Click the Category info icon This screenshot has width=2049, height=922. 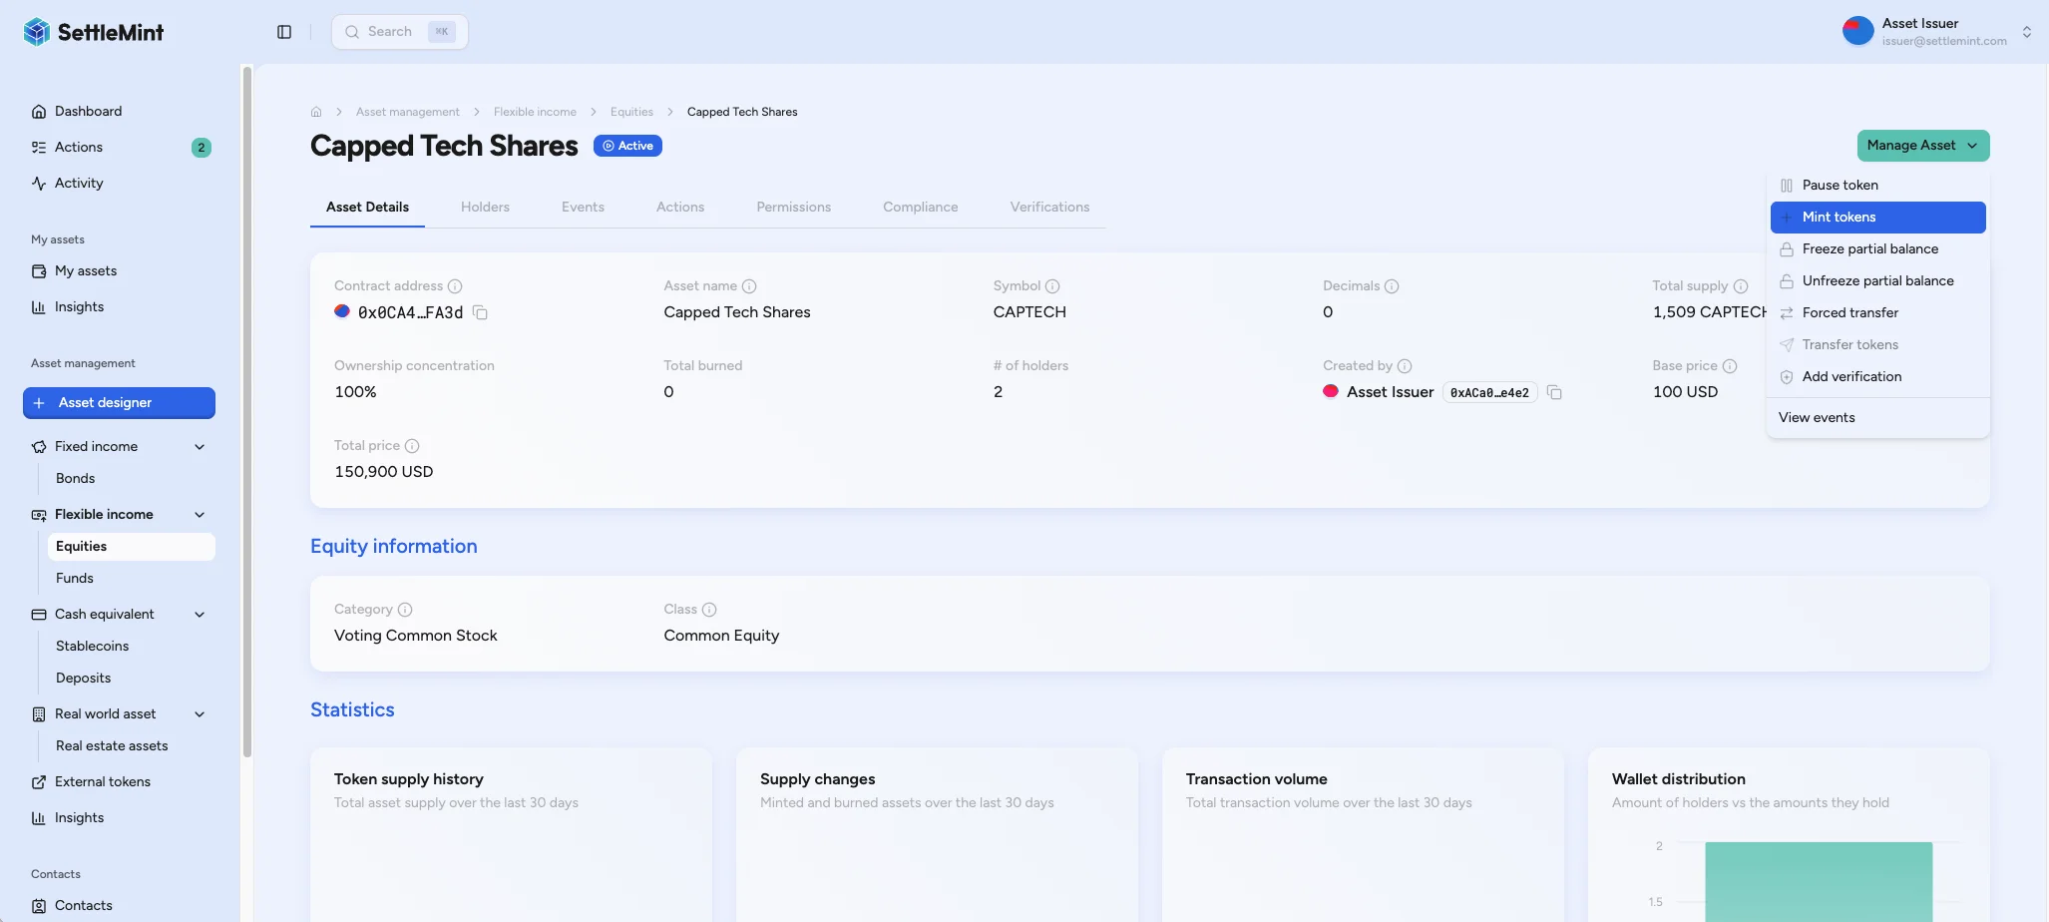405,610
